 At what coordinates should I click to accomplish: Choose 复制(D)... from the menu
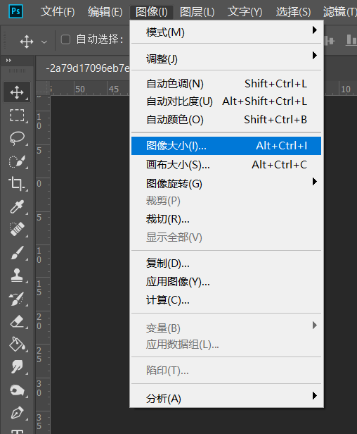226,263
